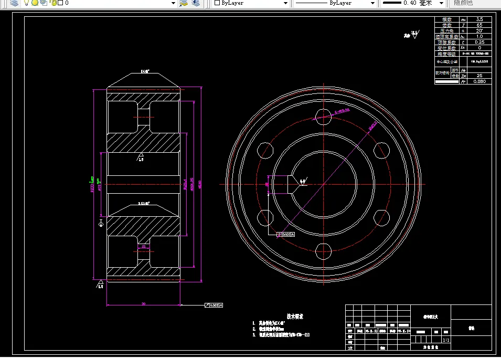Select the 顶隙系数 label cell

[446, 43]
